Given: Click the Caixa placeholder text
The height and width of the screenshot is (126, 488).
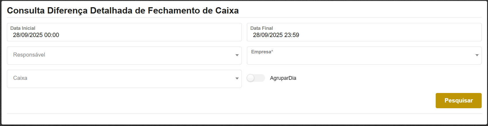Looking at the screenshot, I should coord(20,78).
